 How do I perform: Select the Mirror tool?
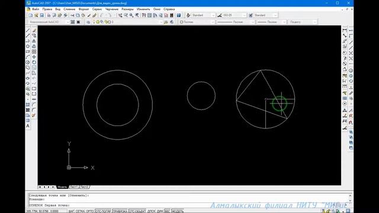(x=34, y=41)
